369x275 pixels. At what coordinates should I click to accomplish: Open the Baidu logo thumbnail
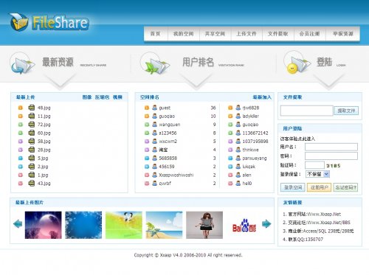click(244, 226)
